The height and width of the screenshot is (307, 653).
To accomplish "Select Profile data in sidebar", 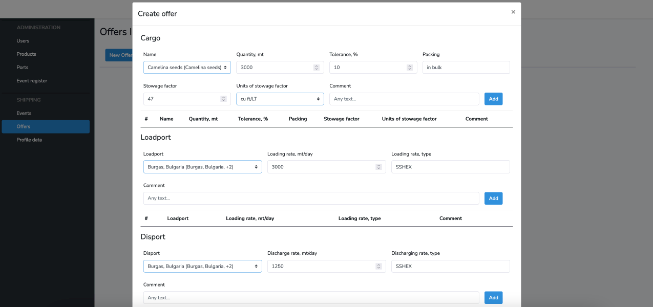I will pos(29,140).
